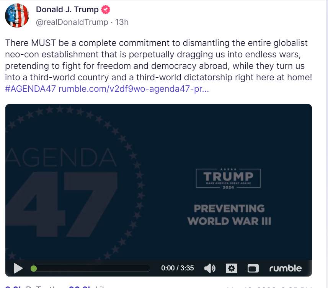Click the Trump 2024 logo in video
Viewport: 328px width, 288px height.
[x=228, y=178]
